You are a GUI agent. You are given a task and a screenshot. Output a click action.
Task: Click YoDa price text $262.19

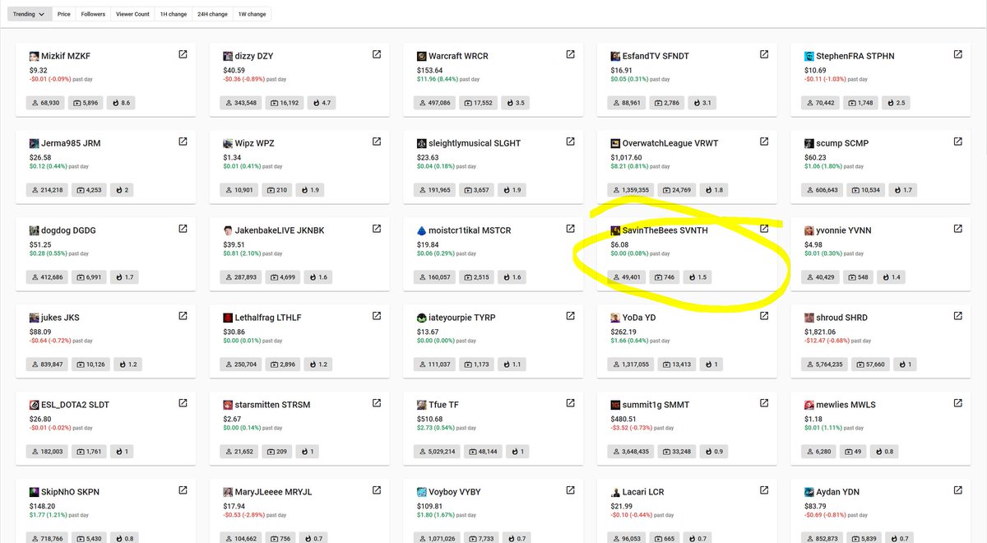[624, 332]
